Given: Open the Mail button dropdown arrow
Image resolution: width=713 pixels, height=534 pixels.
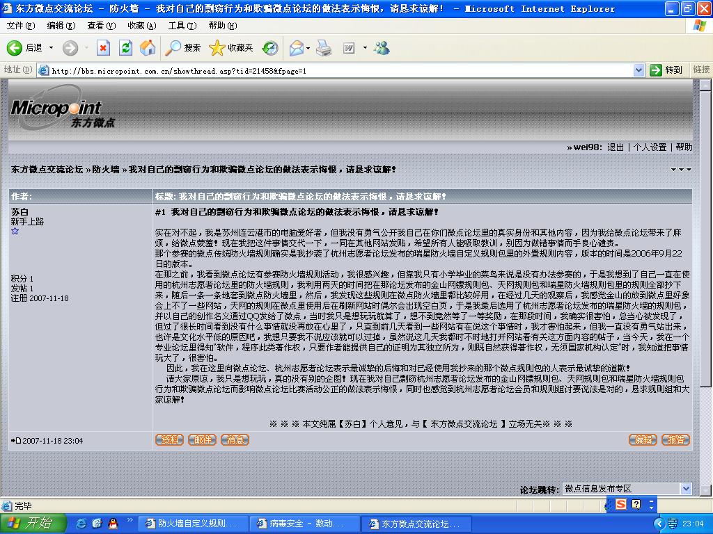Looking at the screenshot, I should coord(308,48).
